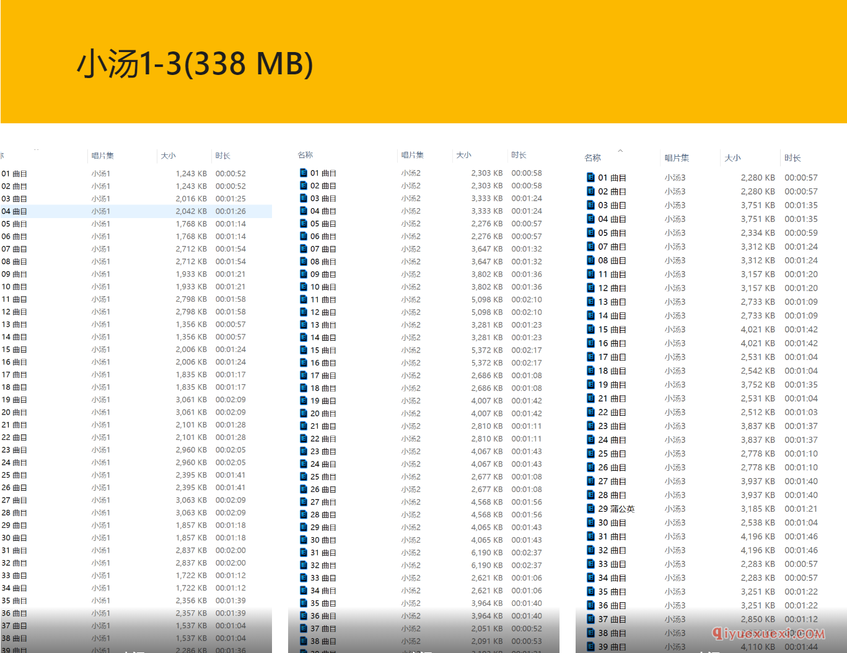The image size is (847, 653).
Task: Click the file icon of 37 曲目 in the 小汤2 list
Action: tap(304, 628)
